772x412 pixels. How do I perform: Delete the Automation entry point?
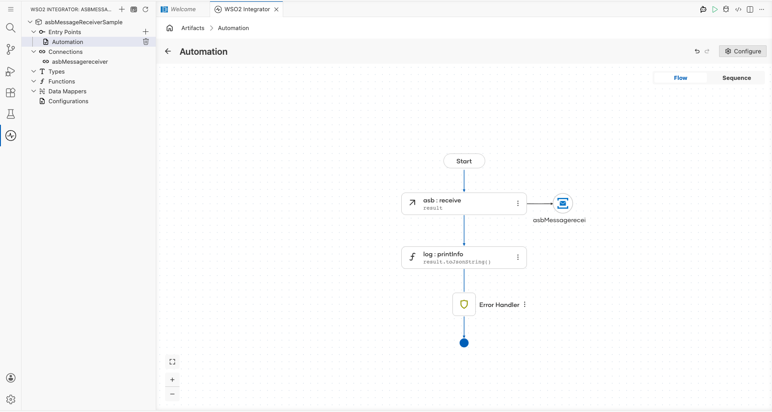[145, 42]
